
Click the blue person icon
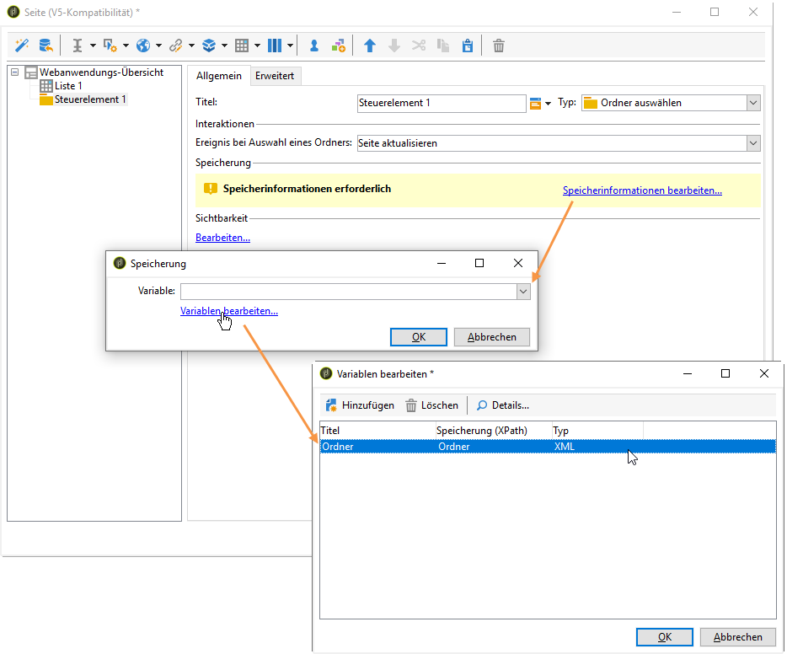314,46
